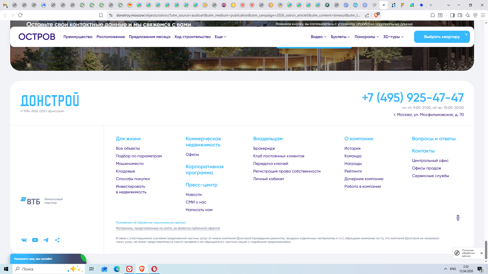Open the browser extensions puzzle icon
The height and width of the screenshot is (274, 488).
[x=433, y=15]
